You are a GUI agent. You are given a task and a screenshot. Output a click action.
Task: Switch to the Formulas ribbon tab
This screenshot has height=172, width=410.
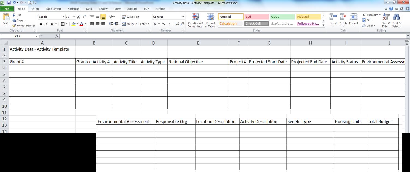tap(73, 9)
